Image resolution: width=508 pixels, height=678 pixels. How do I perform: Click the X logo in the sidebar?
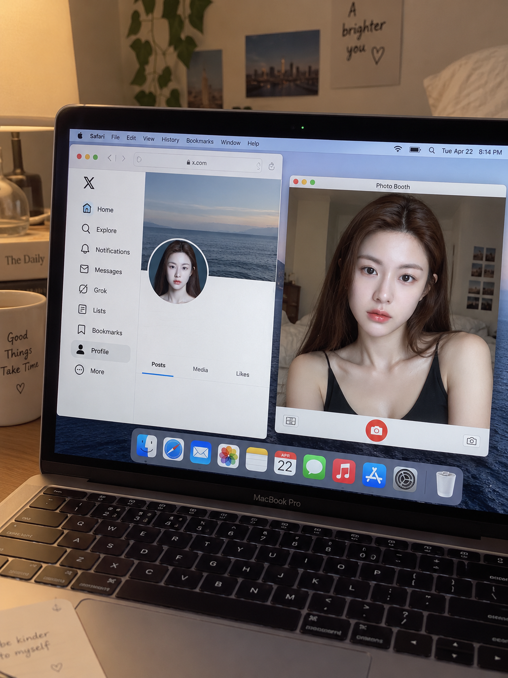coord(89,183)
